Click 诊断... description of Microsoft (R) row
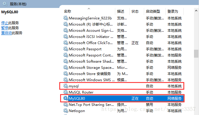 (x=122, y=24)
